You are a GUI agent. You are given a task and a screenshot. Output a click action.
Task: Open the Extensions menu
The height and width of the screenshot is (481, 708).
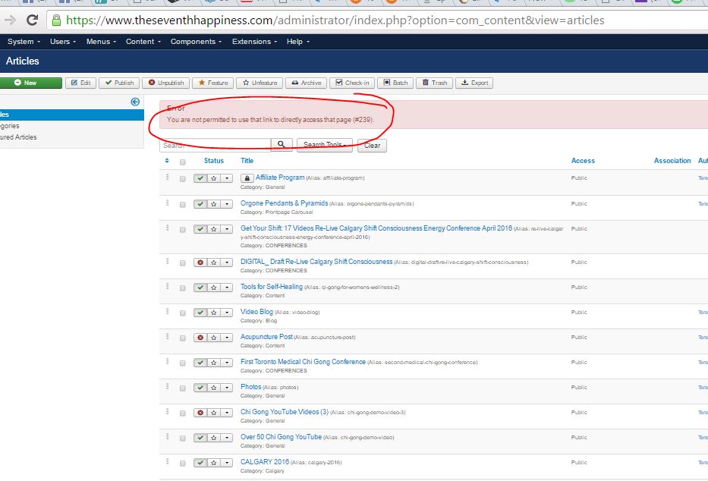[x=254, y=42]
